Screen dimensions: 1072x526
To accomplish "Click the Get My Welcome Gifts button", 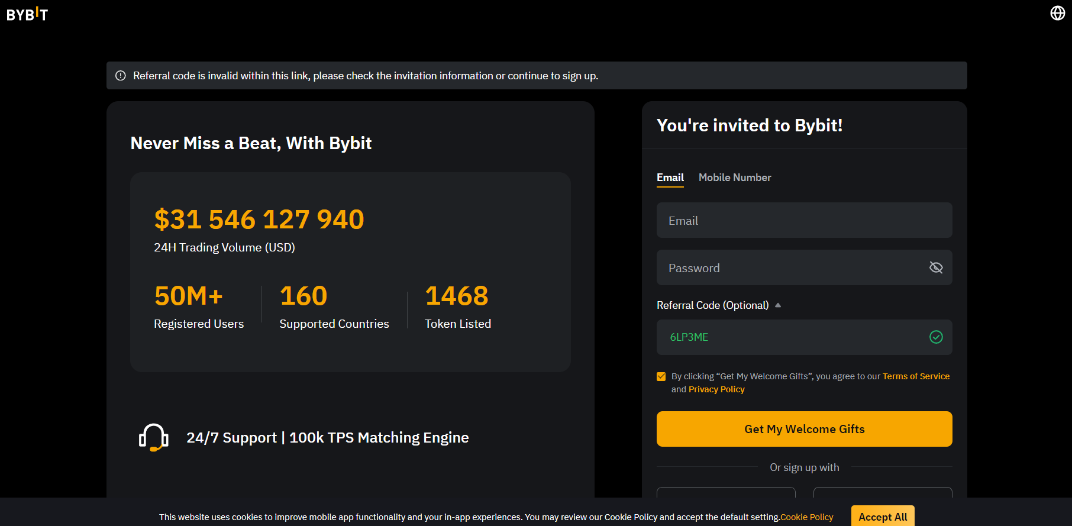I will 805,429.
